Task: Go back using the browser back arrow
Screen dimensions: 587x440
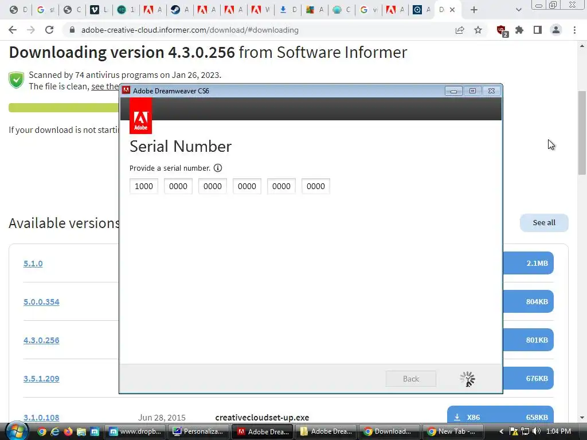Action: (13, 30)
